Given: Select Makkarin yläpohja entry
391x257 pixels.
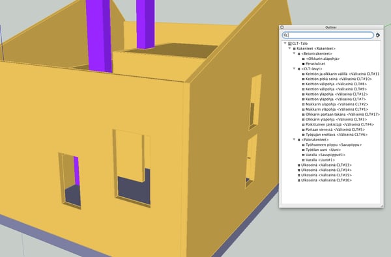Looking at the screenshot, I should coord(337,109).
